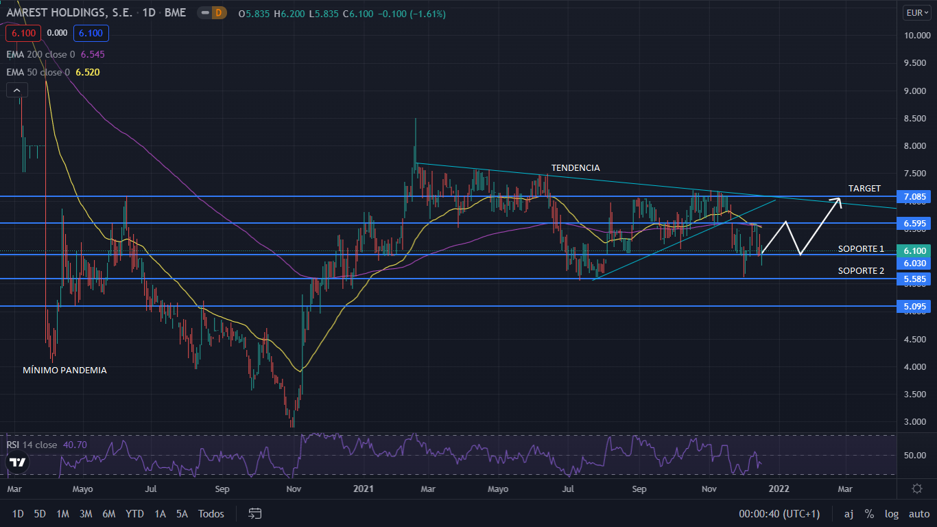Open chart settings gear icon
The image size is (937, 527).
tap(916, 489)
